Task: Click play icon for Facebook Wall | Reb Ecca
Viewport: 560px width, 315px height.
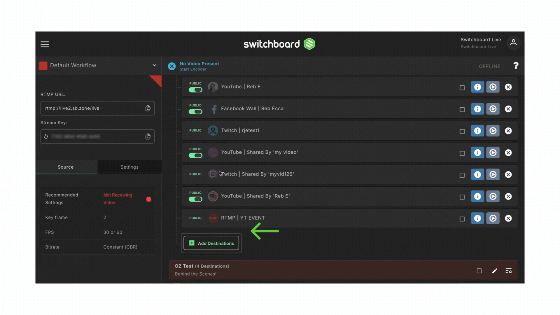Action: (493, 109)
